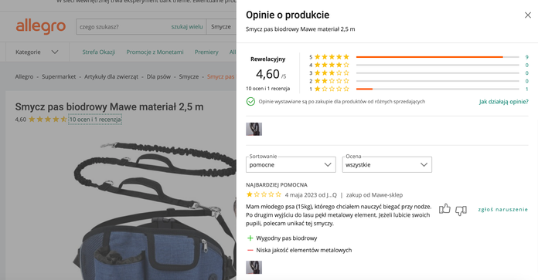
Task: Open Promocje z Monetami menu item
Action: pos(155,52)
